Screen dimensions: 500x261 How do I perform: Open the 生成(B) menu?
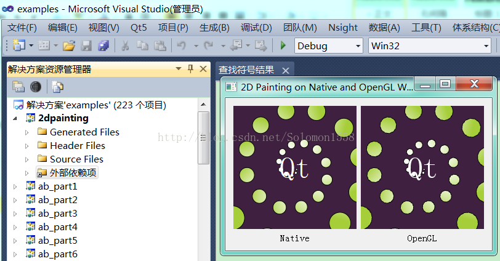tap(214, 28)
